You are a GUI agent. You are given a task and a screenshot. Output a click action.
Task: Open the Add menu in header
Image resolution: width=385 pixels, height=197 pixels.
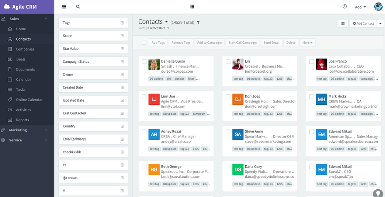pyautogui.click(x=360, y=7)
